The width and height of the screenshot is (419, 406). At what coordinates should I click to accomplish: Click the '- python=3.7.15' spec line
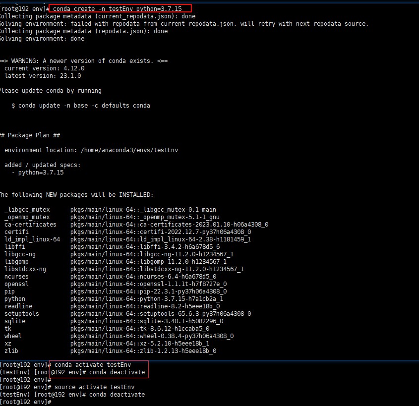[x=37, y=173]
